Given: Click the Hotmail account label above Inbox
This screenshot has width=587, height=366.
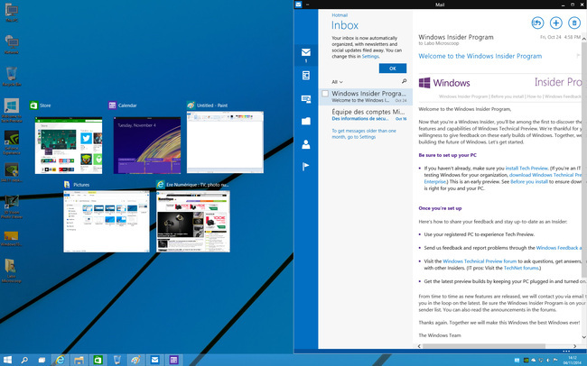Looking at the screenshot, I should click(340, 15).
